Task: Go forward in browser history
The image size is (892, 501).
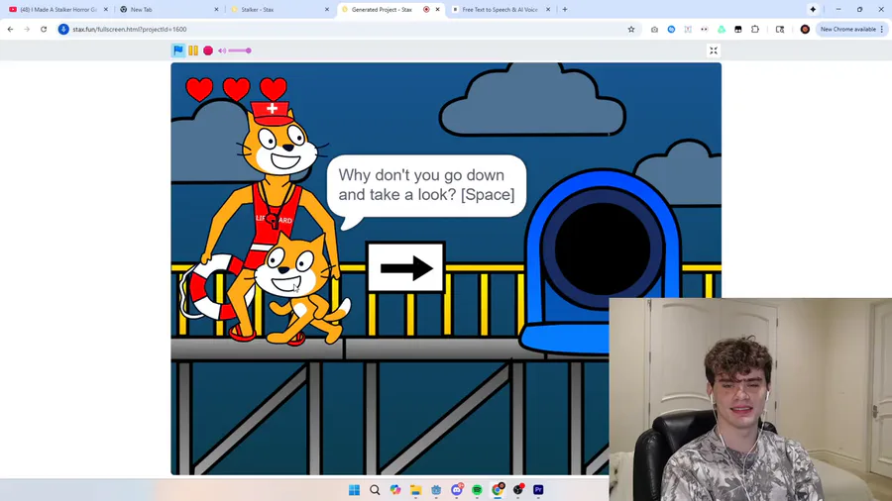Action: [27, 29]
